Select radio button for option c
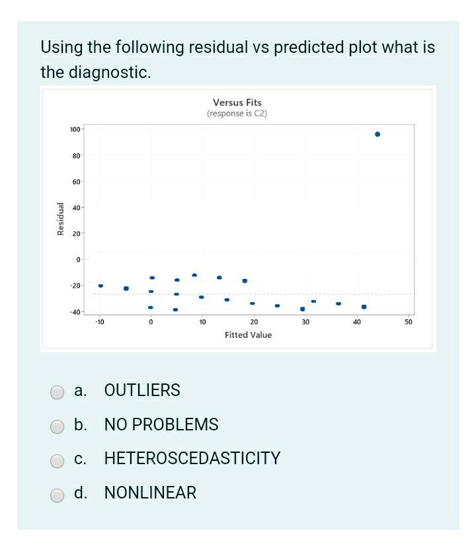 (56, 459)
